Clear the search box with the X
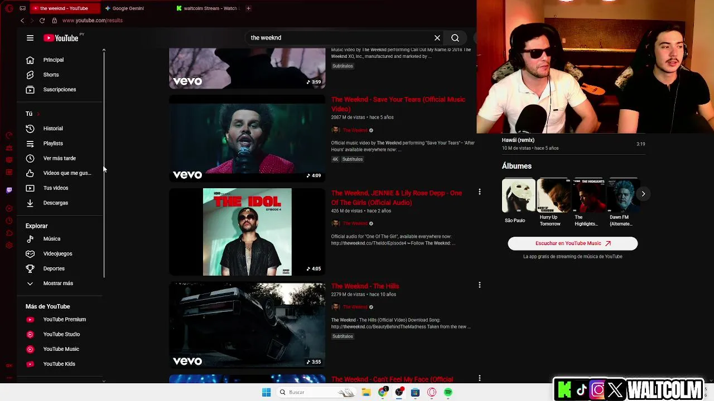Viewport: 714px width, 401px height. [x=437, y=38]
